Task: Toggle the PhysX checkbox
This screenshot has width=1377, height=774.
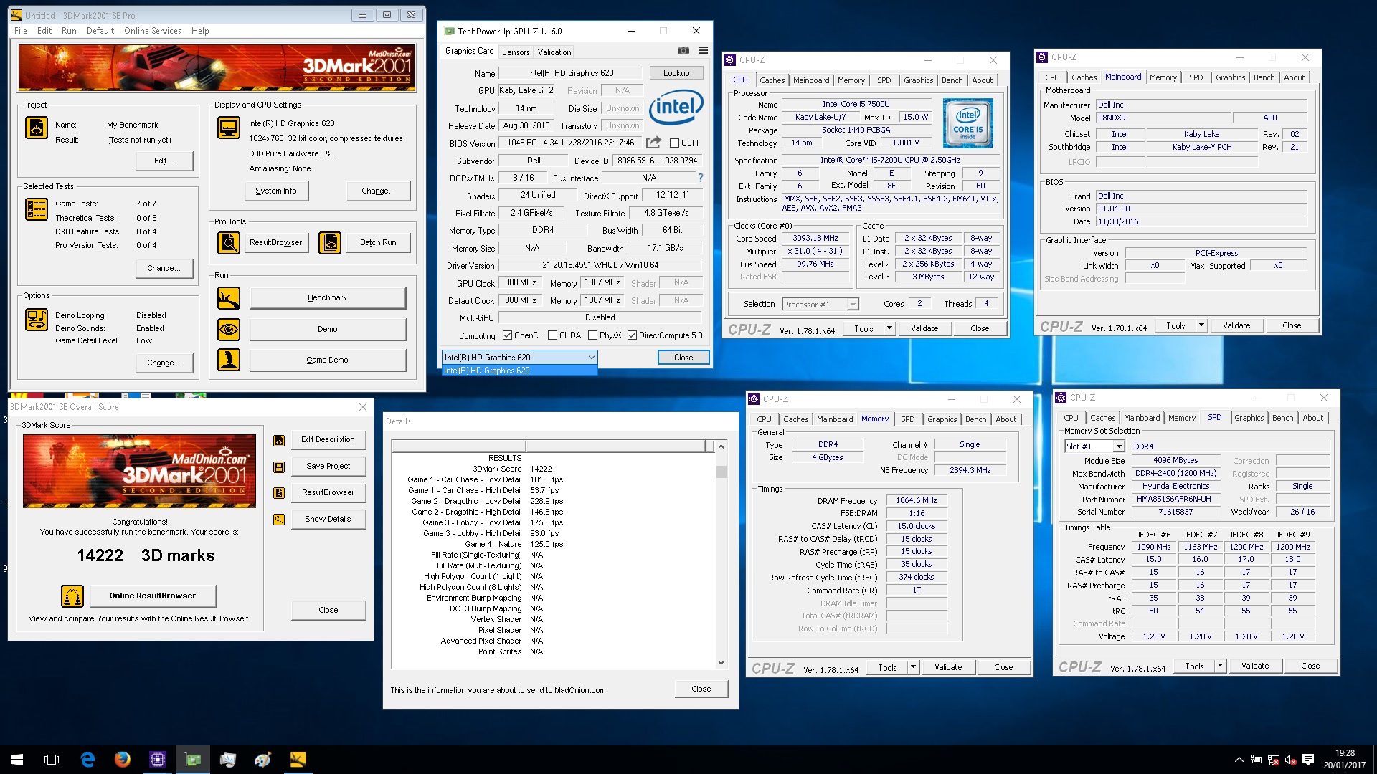Action: point(592,335)
